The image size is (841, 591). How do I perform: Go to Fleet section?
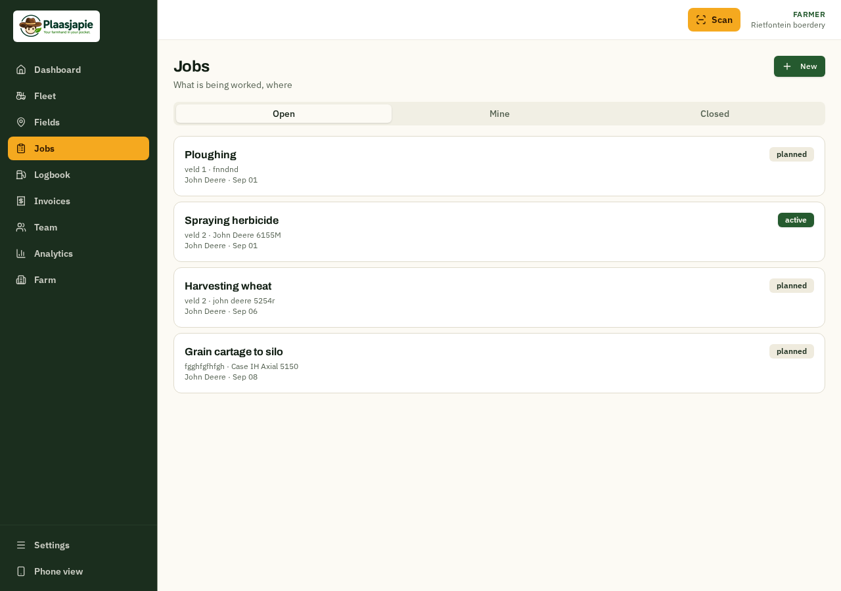coord(78,96)
